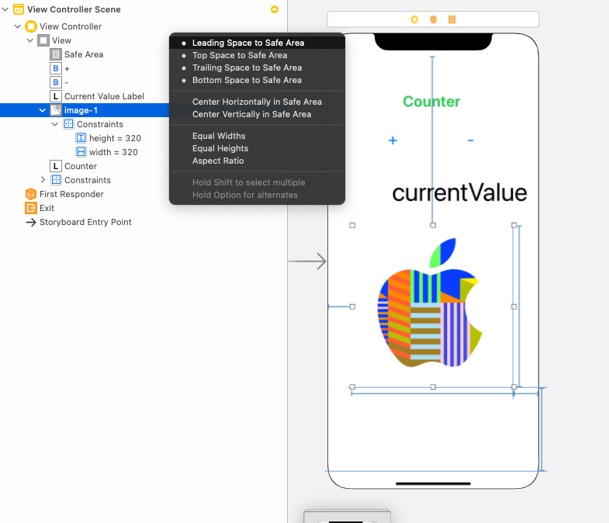Image resolution: width=609 pixels, height=523 pixels.
Task: Choose Trailing Space to Safe Area
Action: click(257, 68)
